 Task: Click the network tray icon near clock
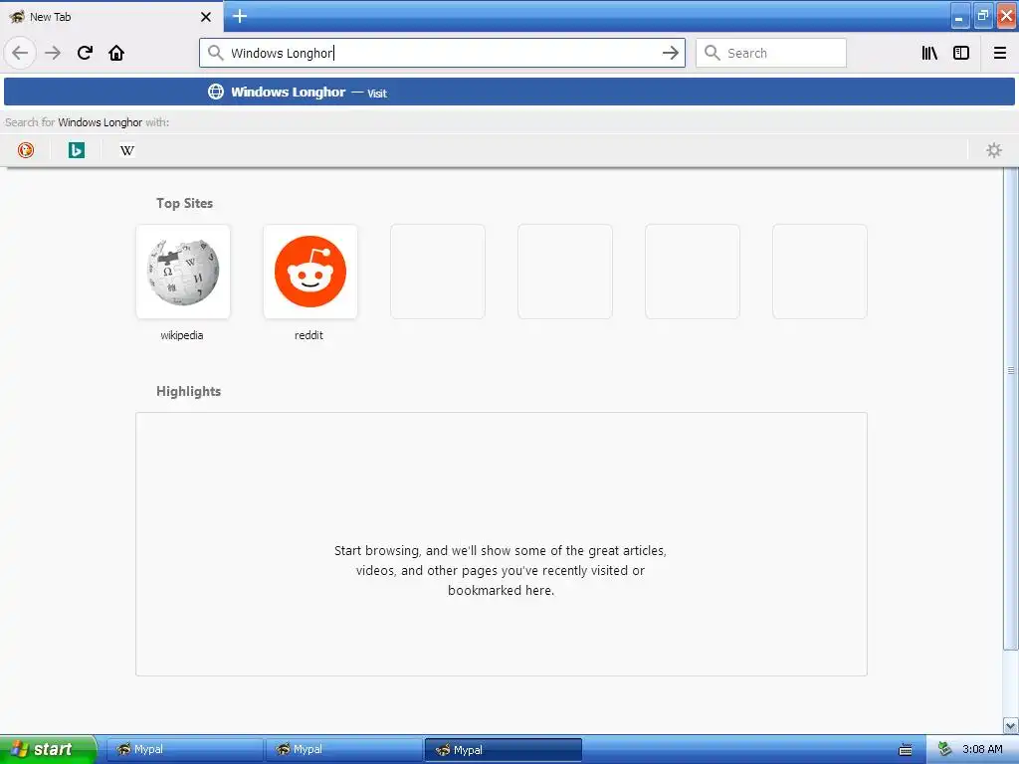(945, 750)
